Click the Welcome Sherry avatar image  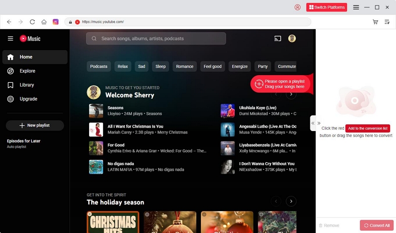(x=94, y=92)
